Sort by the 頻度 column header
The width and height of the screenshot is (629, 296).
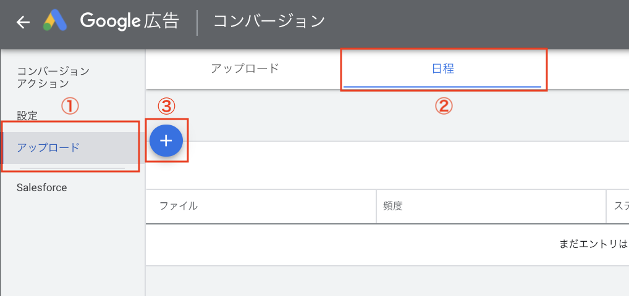pos(393,206)
